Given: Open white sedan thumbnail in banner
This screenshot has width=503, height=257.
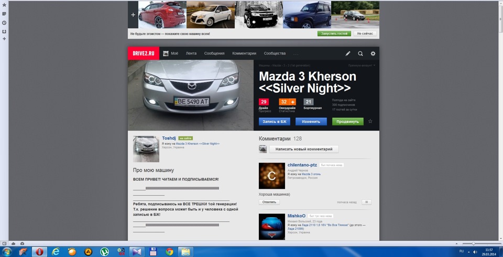Looking at the screenshot, I should [211, 15].
